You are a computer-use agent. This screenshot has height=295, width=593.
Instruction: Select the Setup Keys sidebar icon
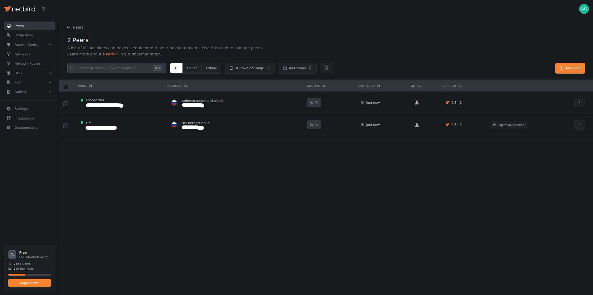coord(9,35)
